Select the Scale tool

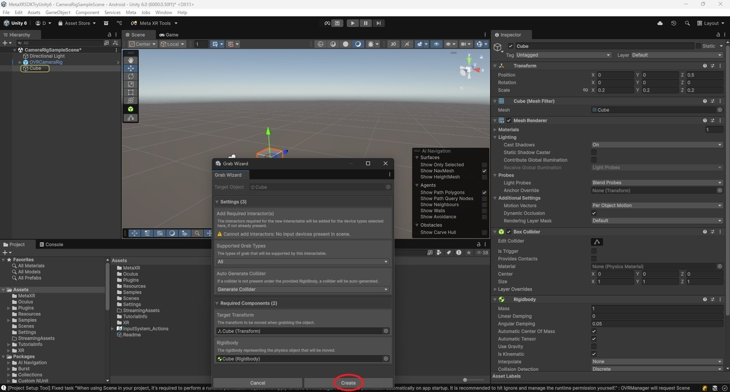click(131, 85)
